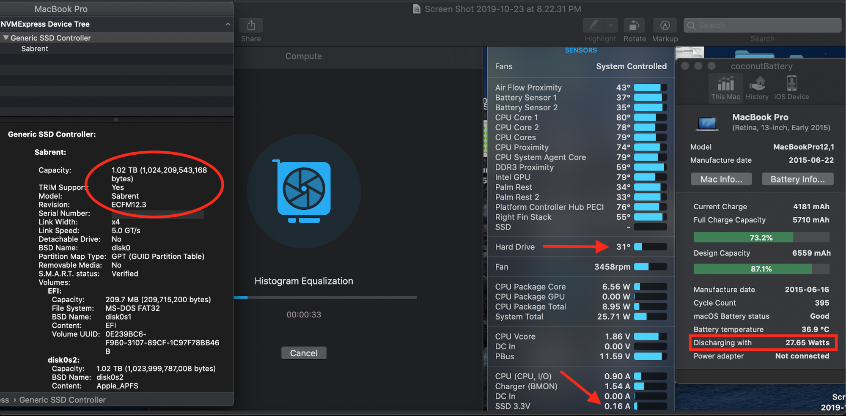The width and height of the screenshot is (846, 416).
Task: Select Platform Controller Hub PECI row
Action: (581, 207)
